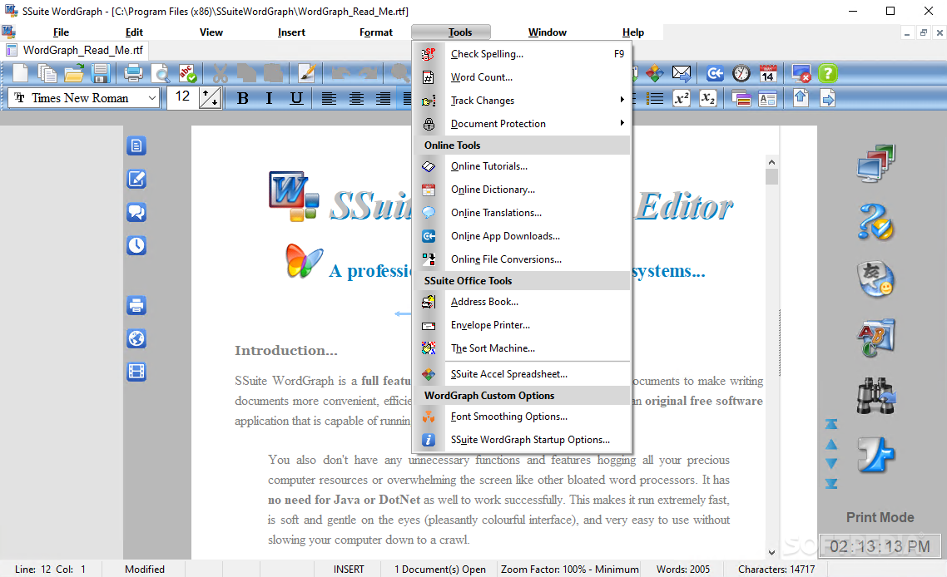This screenshot has width=947, height=577.
Task: Click the left sidebar document page icon
Action: [x=136, y=145]
